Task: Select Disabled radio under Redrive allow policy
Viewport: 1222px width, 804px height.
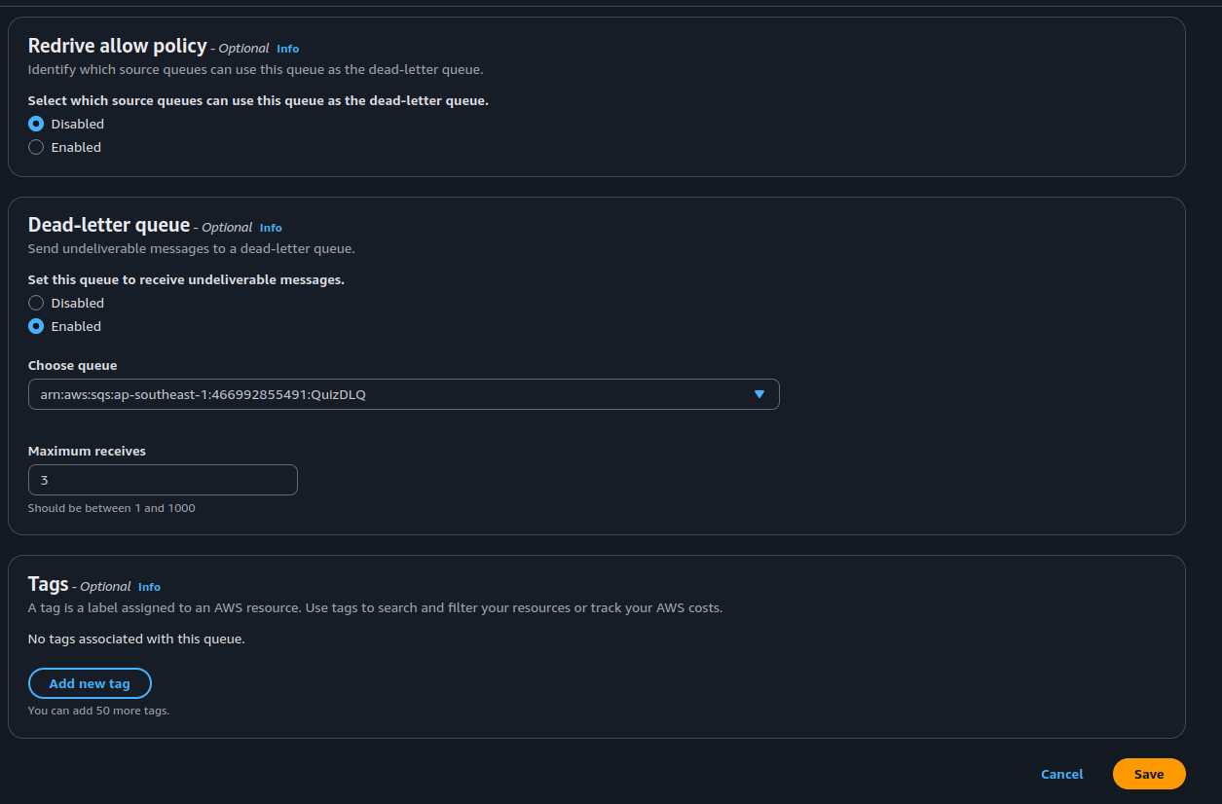Action: 36,124
